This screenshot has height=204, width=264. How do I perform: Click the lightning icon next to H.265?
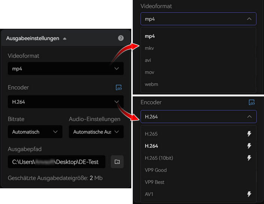[x=249, y=134]
